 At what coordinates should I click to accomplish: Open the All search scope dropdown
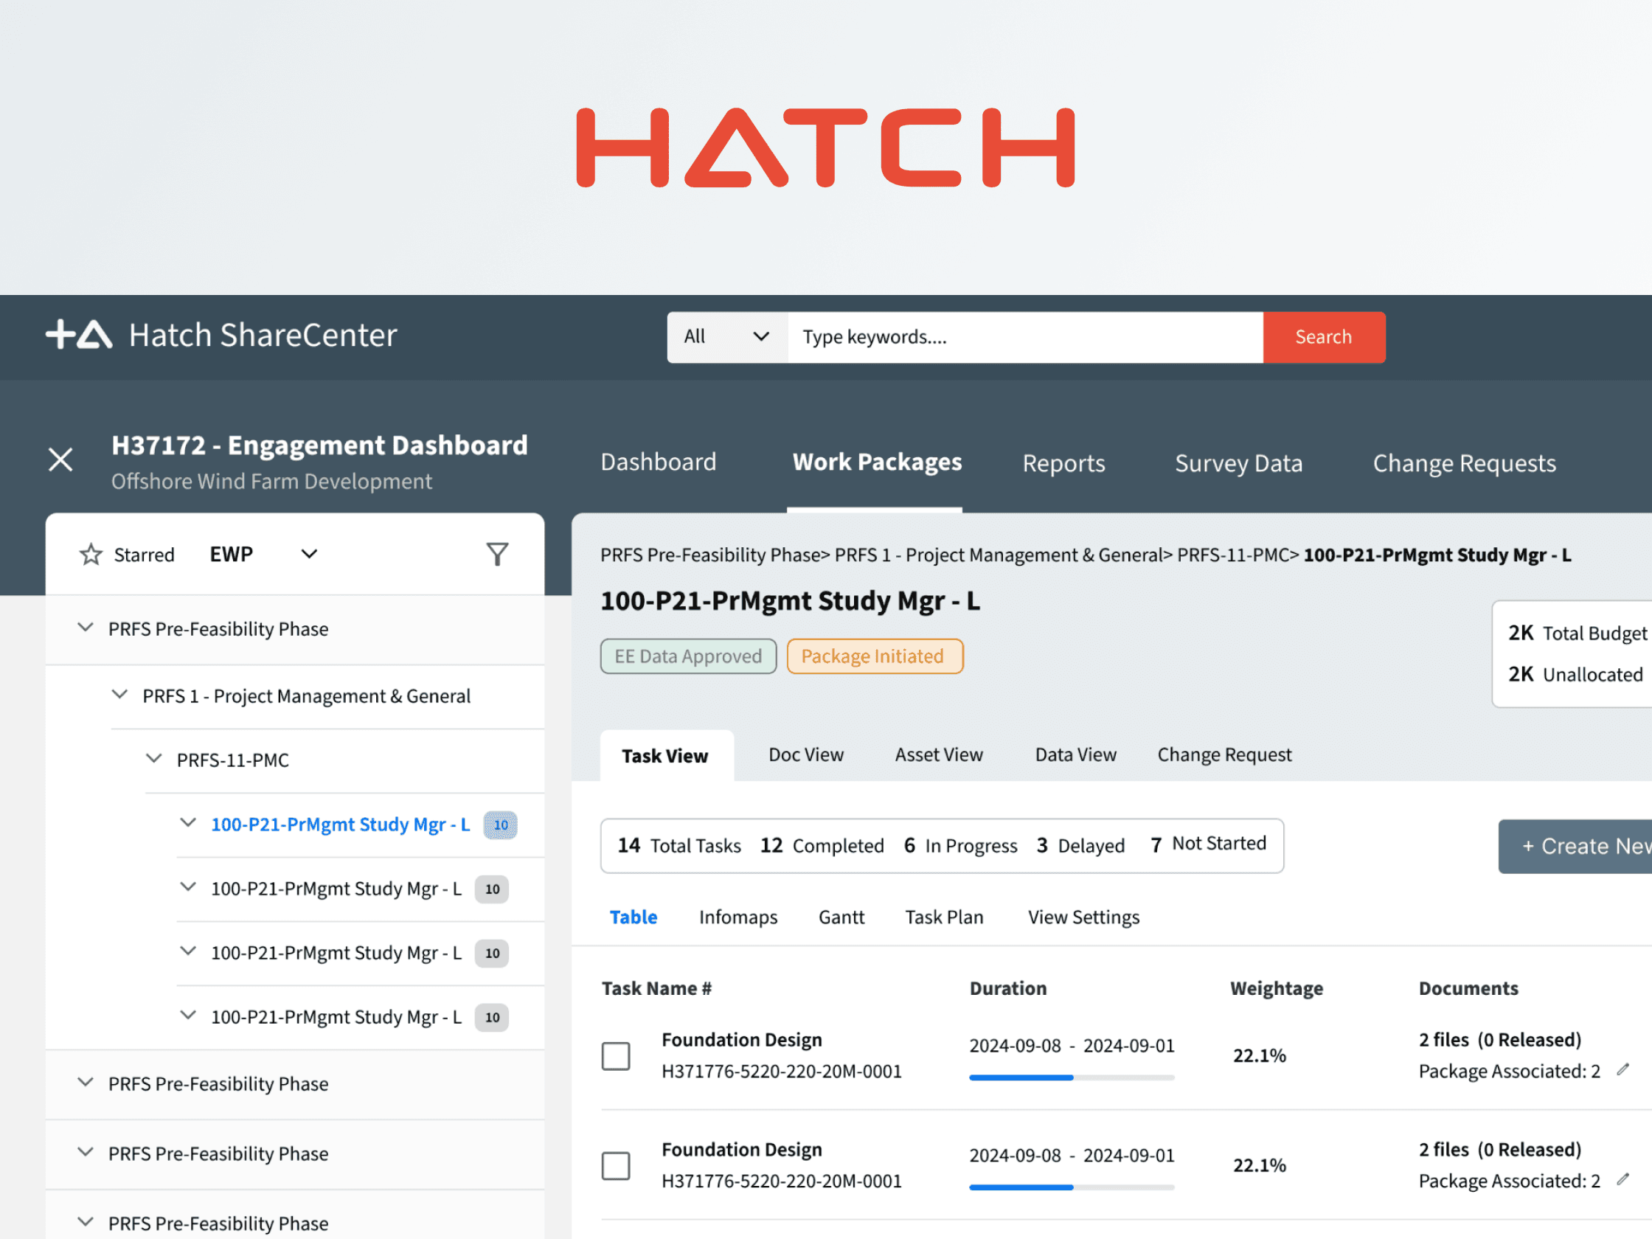727,338
